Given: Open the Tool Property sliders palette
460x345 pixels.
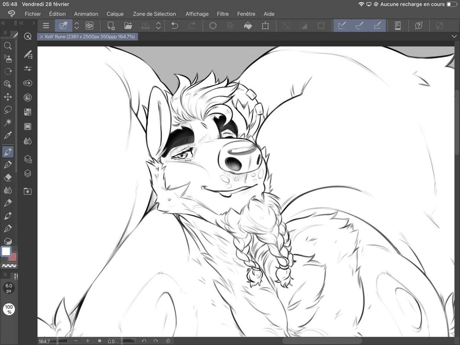Looking at the screenshot, I should 28,69.
